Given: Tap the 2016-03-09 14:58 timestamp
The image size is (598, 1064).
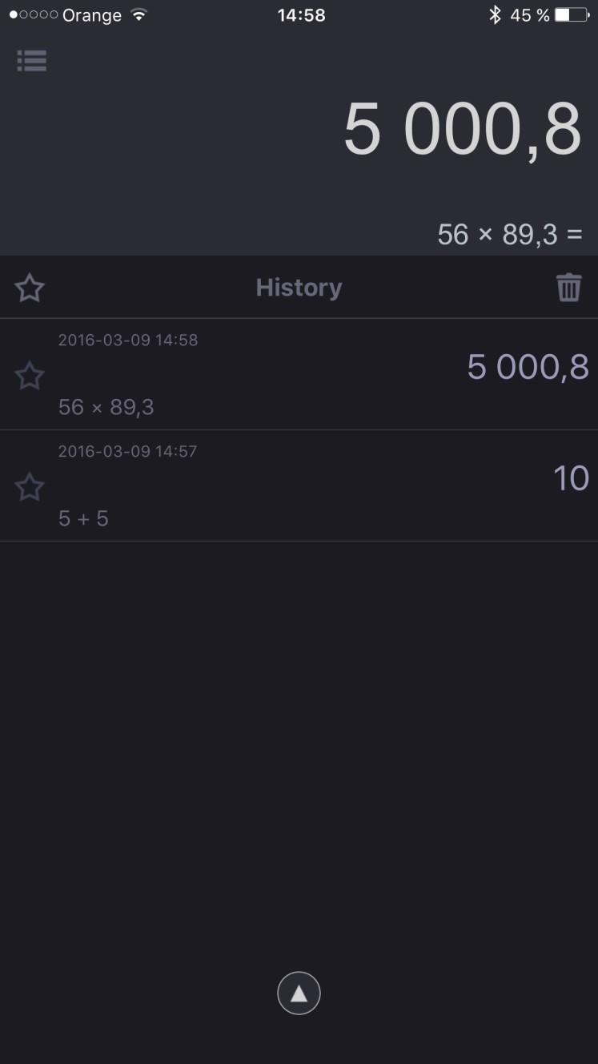Looking at the screenshot, I should click(x=127, y=340).
